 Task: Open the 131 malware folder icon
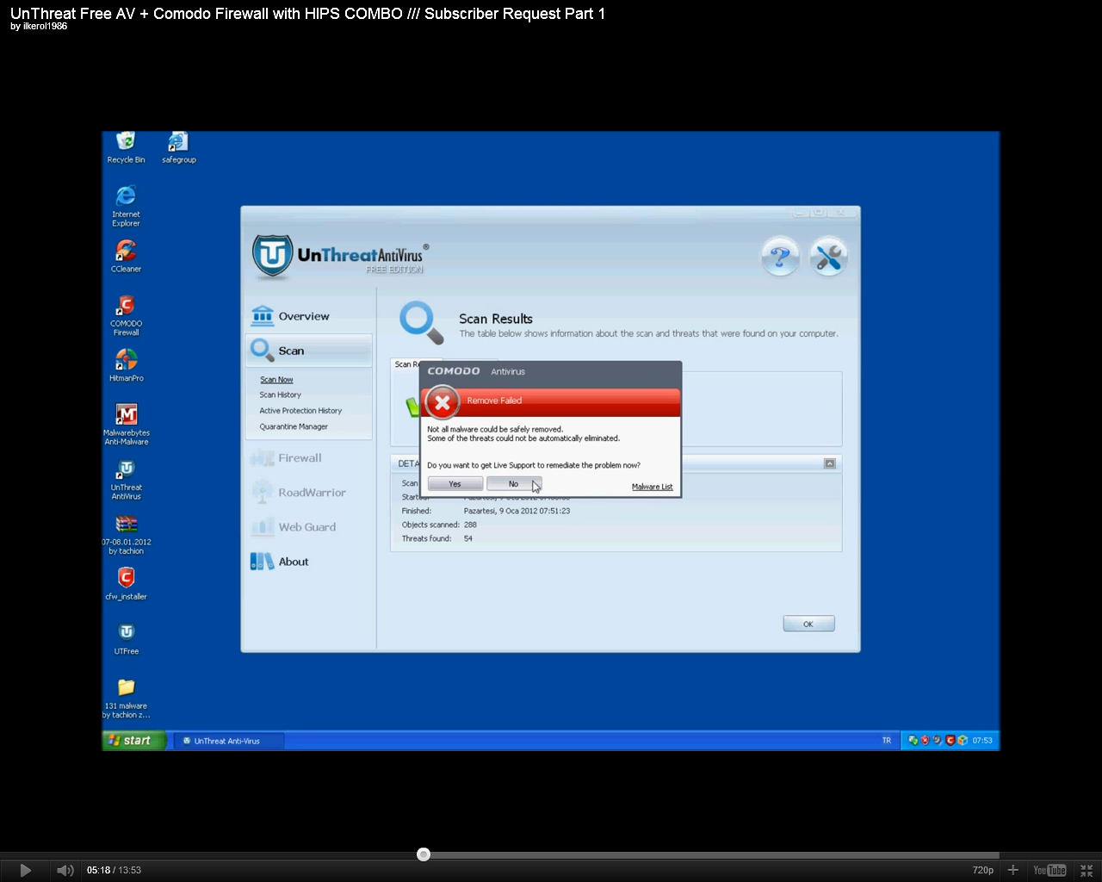point(126,688)
